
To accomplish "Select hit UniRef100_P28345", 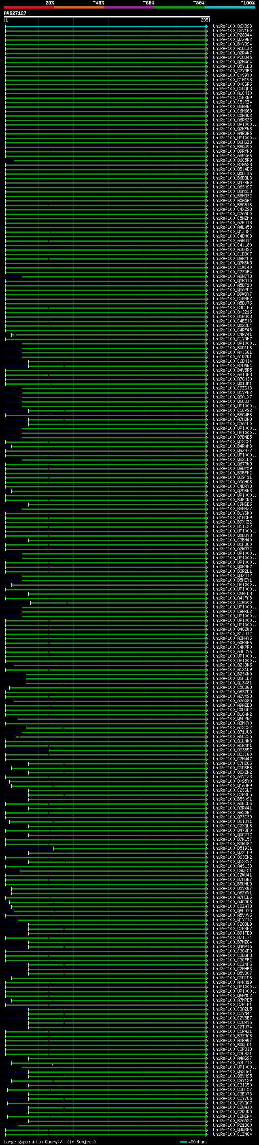I will tap(232, 57).
